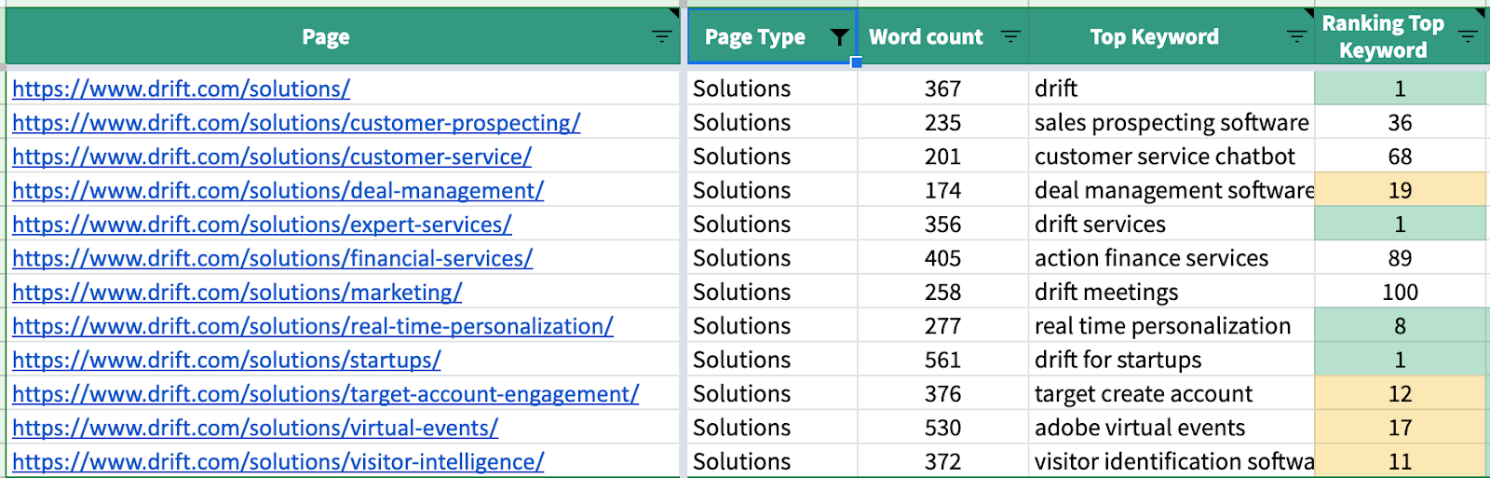
Task: Select orange ranking cell 17
Action: coord(1401,428)
